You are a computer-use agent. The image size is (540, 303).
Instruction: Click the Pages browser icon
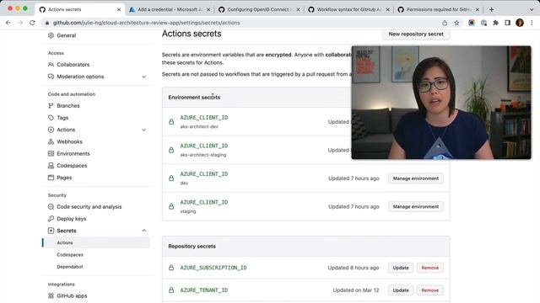click(51, 178)
